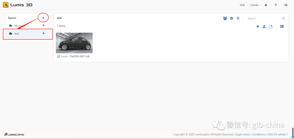This screenshot has height=139, width=294.
Task: Add new item with blue plus icon
Action: pos(258,27)
